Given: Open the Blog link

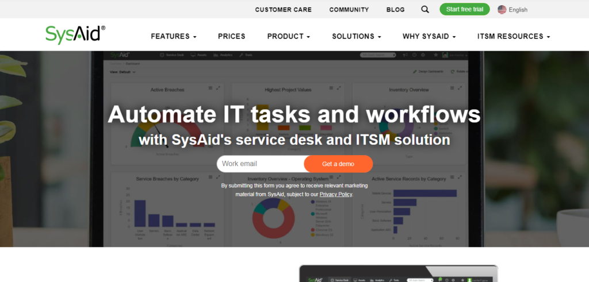Looking at the screenshot, I should [x=395, y=9].
